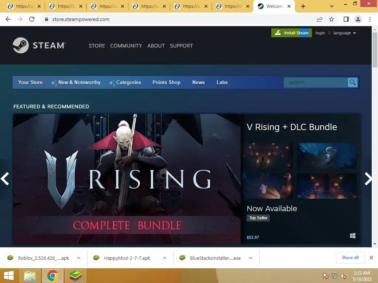The width and height of the screenshot is (378, 283).
Task: Click the page vertical scrollbar thumb
Action: (x=375, y=50)
